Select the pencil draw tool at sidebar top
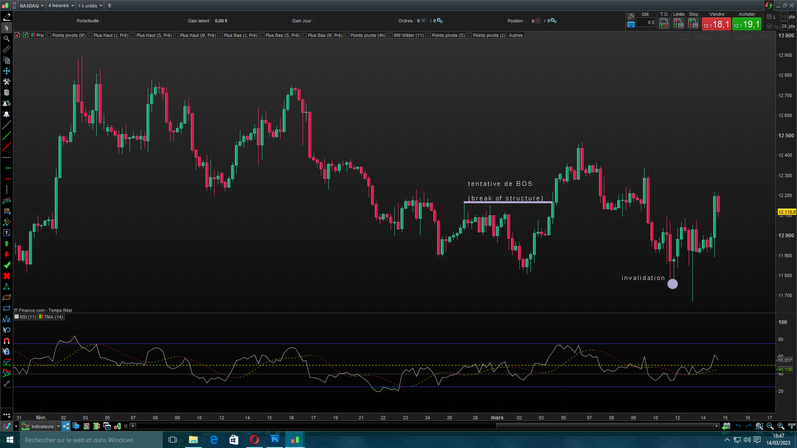The height and width of the screenshot is (448, 797). tap(7, 17)
